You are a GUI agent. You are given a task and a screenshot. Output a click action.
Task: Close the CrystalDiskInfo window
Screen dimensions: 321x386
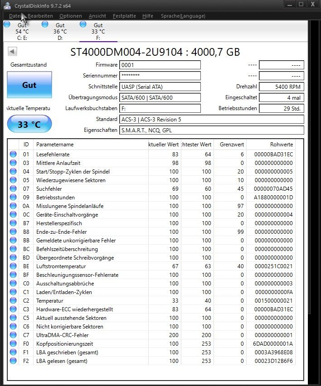click(313, 4)
